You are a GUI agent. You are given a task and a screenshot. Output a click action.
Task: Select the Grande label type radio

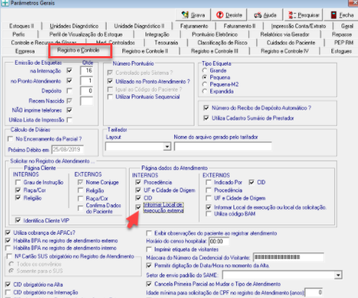205,71
